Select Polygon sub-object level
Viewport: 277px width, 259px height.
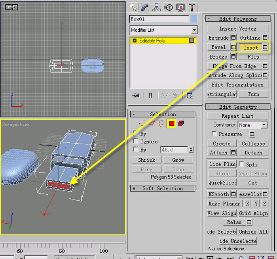click(x=171, y=123)
